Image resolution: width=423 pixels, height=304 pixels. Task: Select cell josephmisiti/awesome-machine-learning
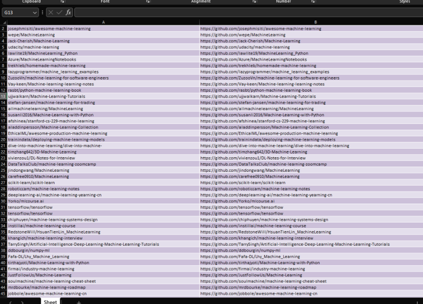[x=103, y=28]
